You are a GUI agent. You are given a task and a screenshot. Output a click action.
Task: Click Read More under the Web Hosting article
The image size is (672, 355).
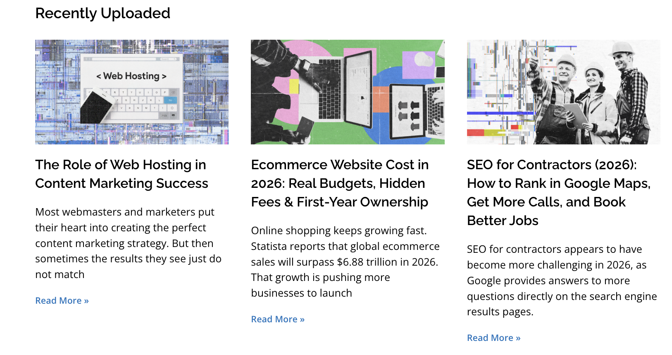(61, 300)
